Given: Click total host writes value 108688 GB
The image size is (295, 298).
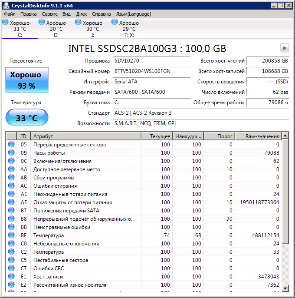Looking at the screenshot, I should (268, 71).
